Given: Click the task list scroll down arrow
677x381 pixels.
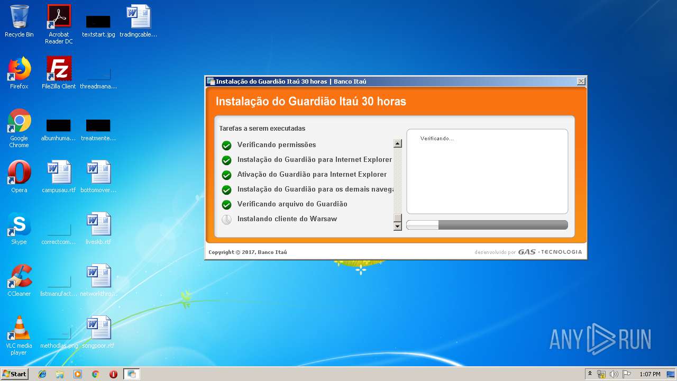Looking at the screenshot, I should point(398,226).
